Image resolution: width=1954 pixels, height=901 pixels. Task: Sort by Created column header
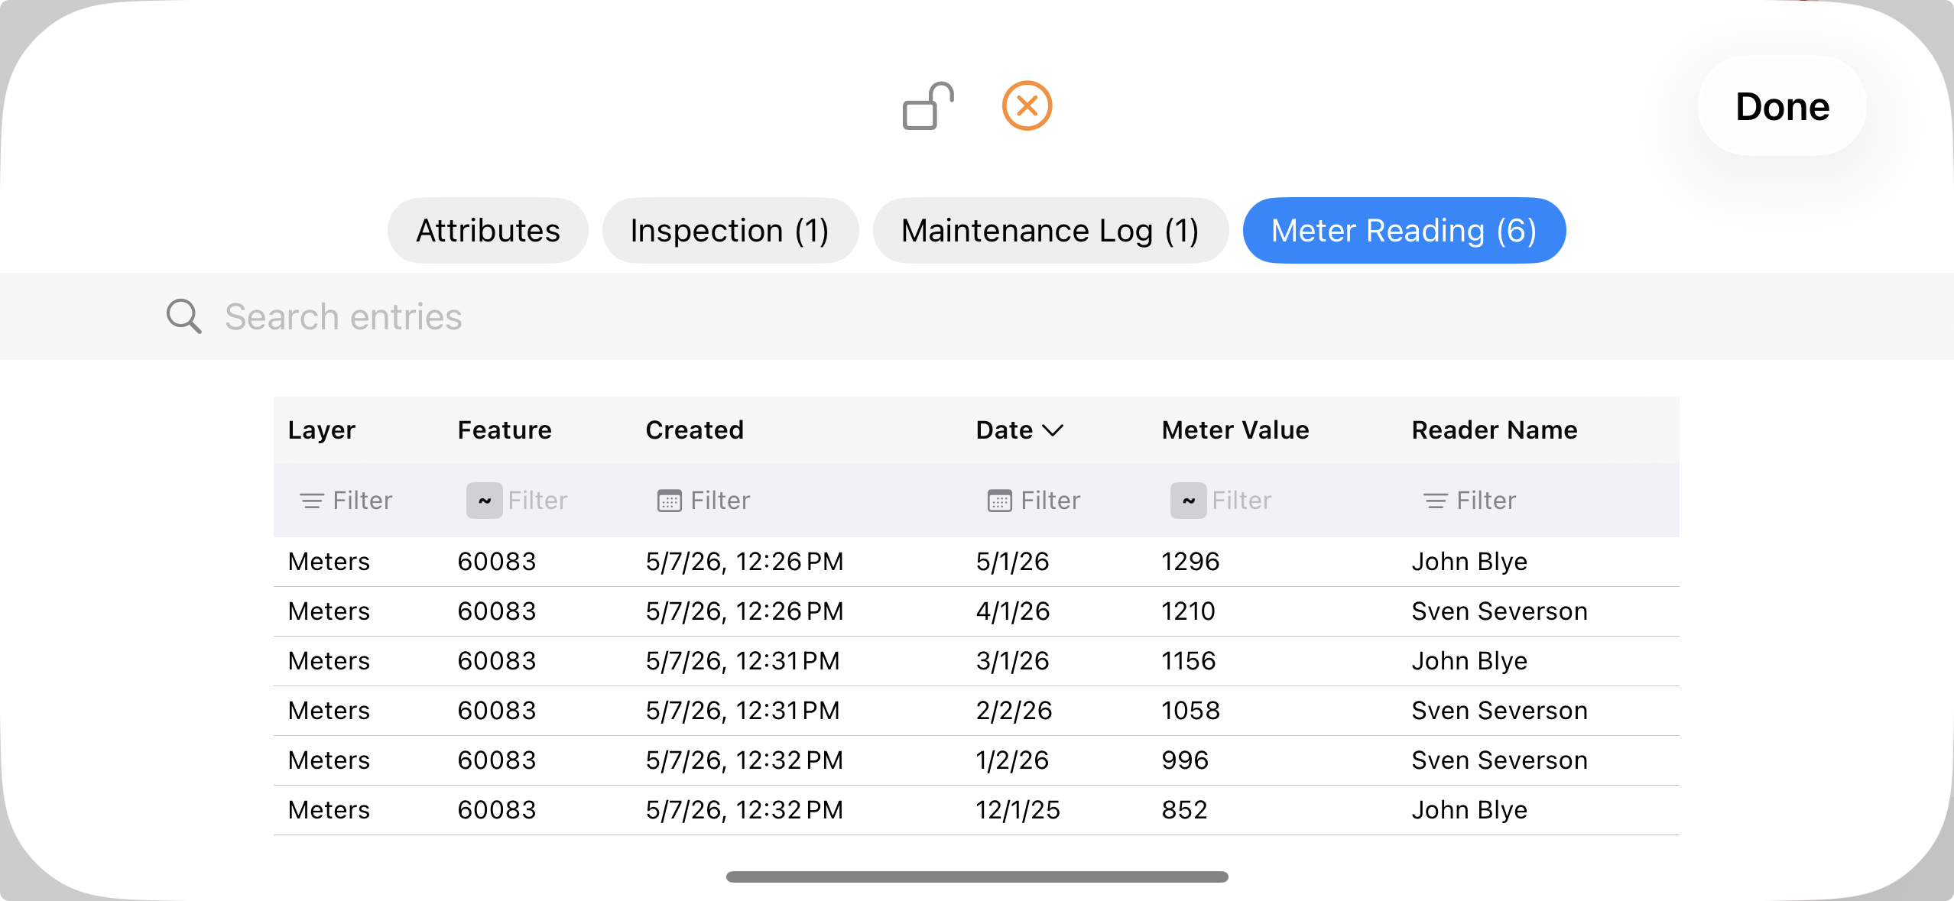695,430
